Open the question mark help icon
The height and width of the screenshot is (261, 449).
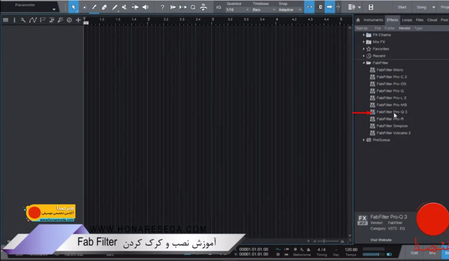(162, 7)
